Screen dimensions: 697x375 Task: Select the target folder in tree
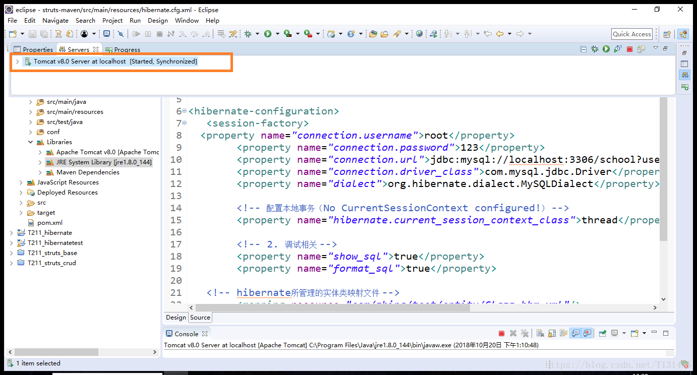click(x=41, y=213)
